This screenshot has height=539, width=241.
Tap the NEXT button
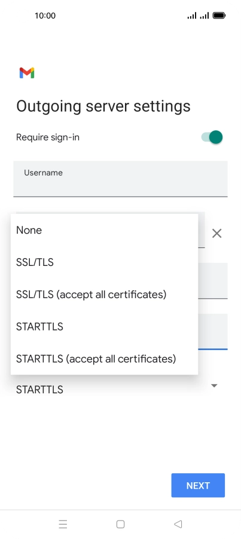pyautogui.click(x=198, y=485)
